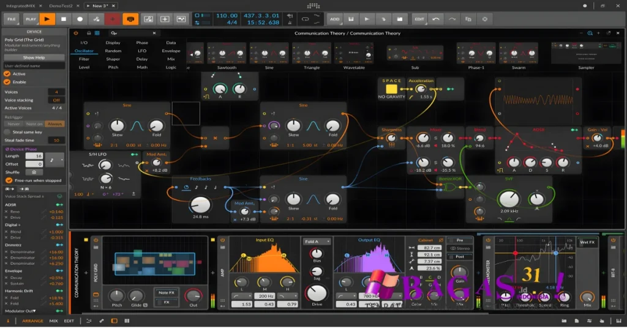This screenshot has width=627, height=329.
Task: Click the Show Help button
Action: [34, 57]
